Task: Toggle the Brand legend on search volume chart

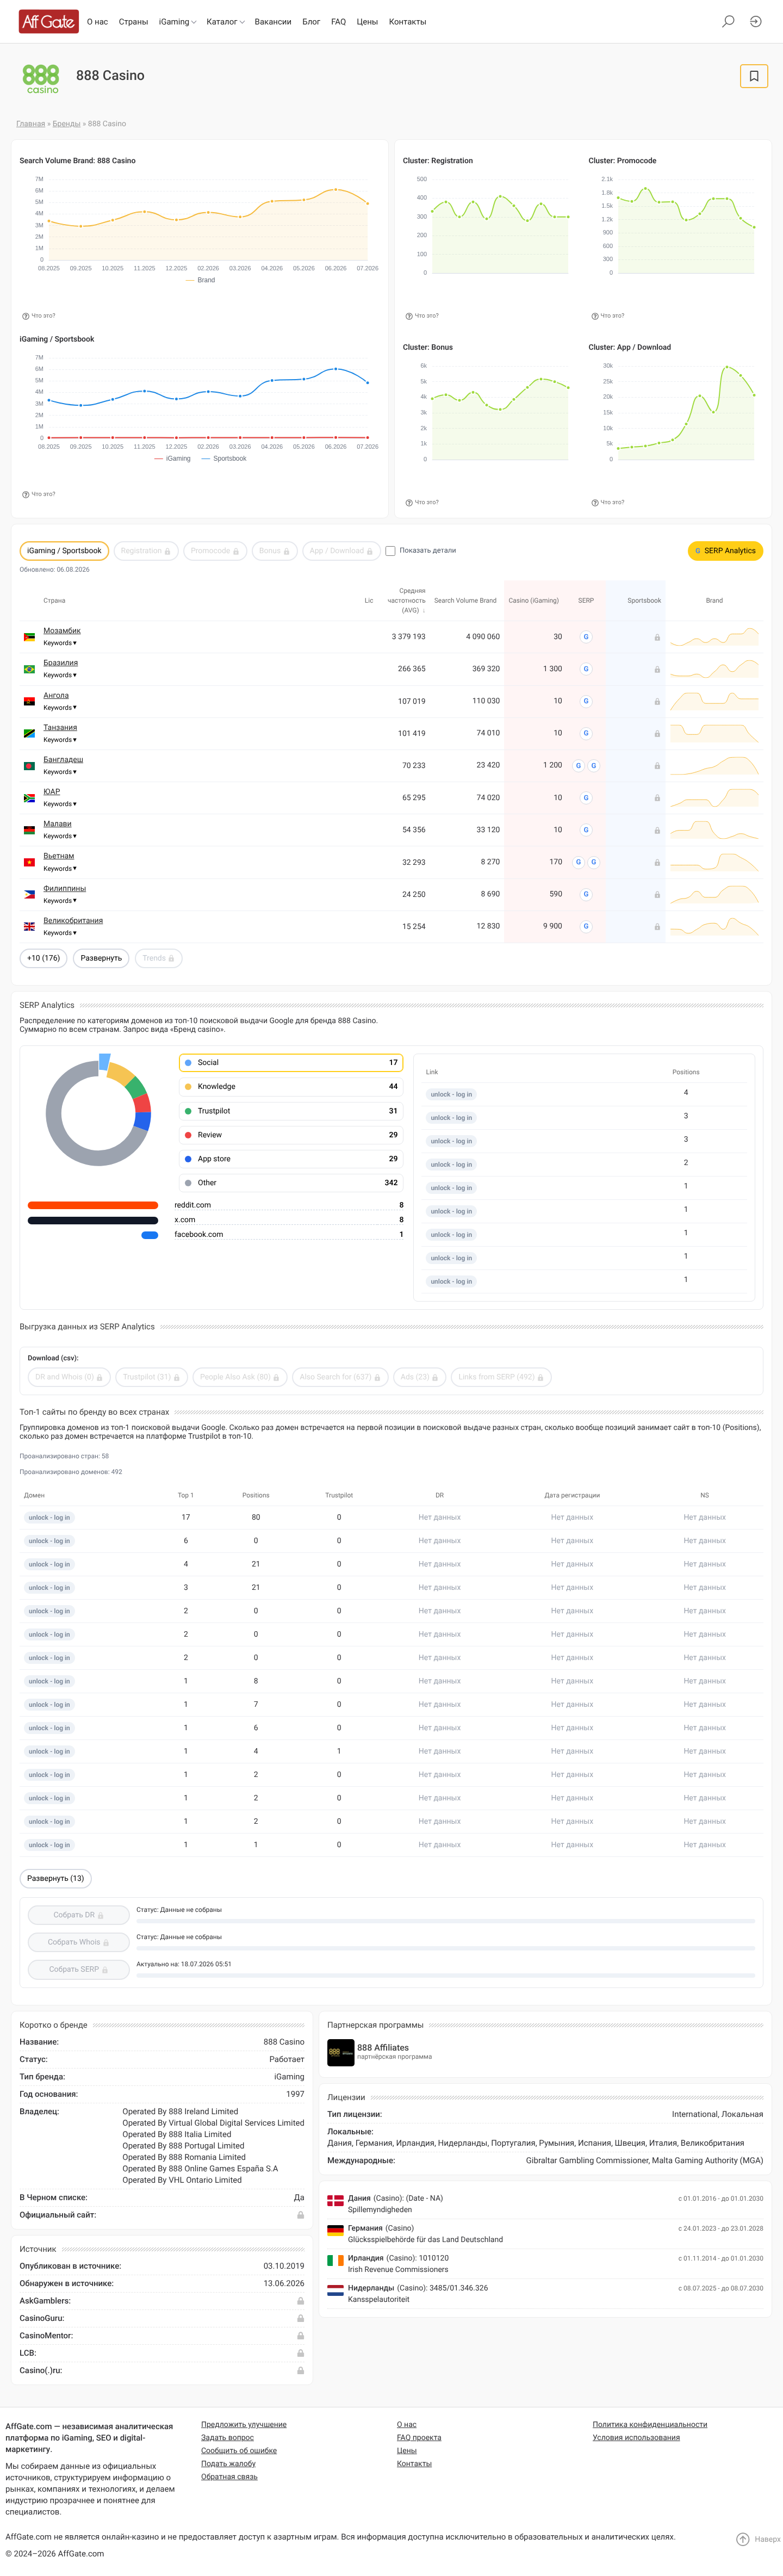Action: click(200, 280)
